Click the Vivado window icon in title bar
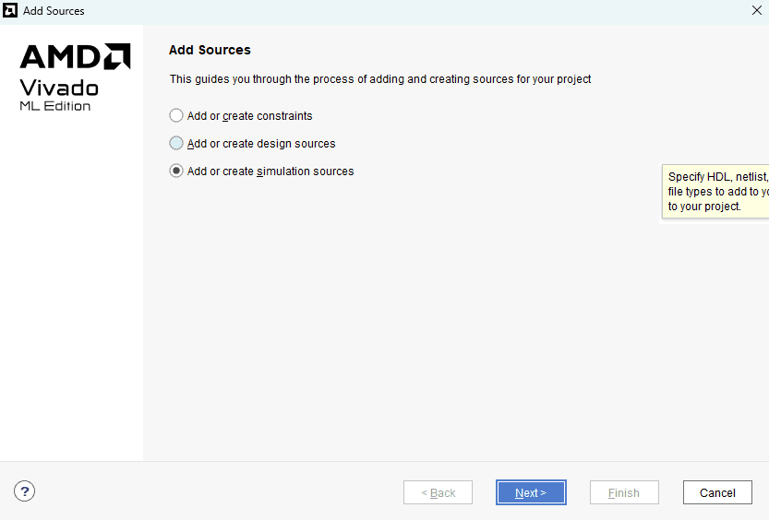Viewport: 769px width, 520px height. click(11, 11)
